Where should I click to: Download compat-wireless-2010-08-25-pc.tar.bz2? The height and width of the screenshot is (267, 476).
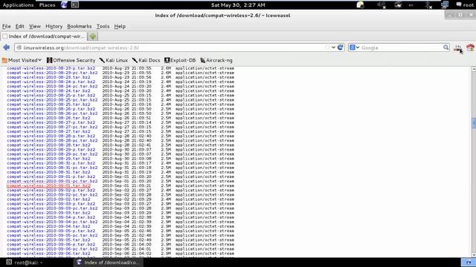52,100
